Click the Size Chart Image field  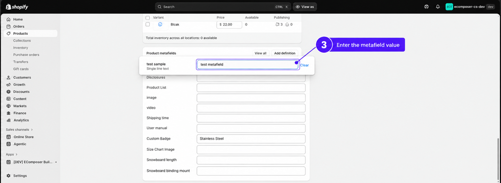point(251,149)
